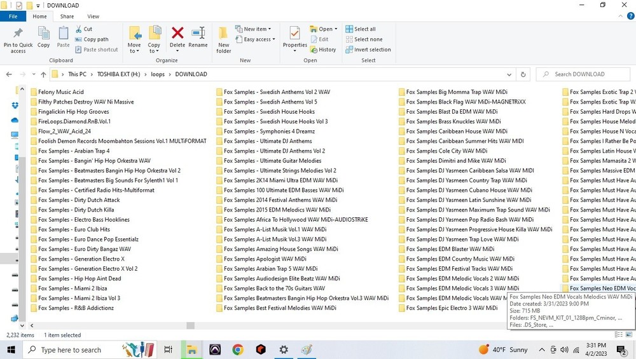Select FireLoops.Diamond.RnB.Vol.1 folder
This screenshot has height=359, width=636.
click(71, 121)
